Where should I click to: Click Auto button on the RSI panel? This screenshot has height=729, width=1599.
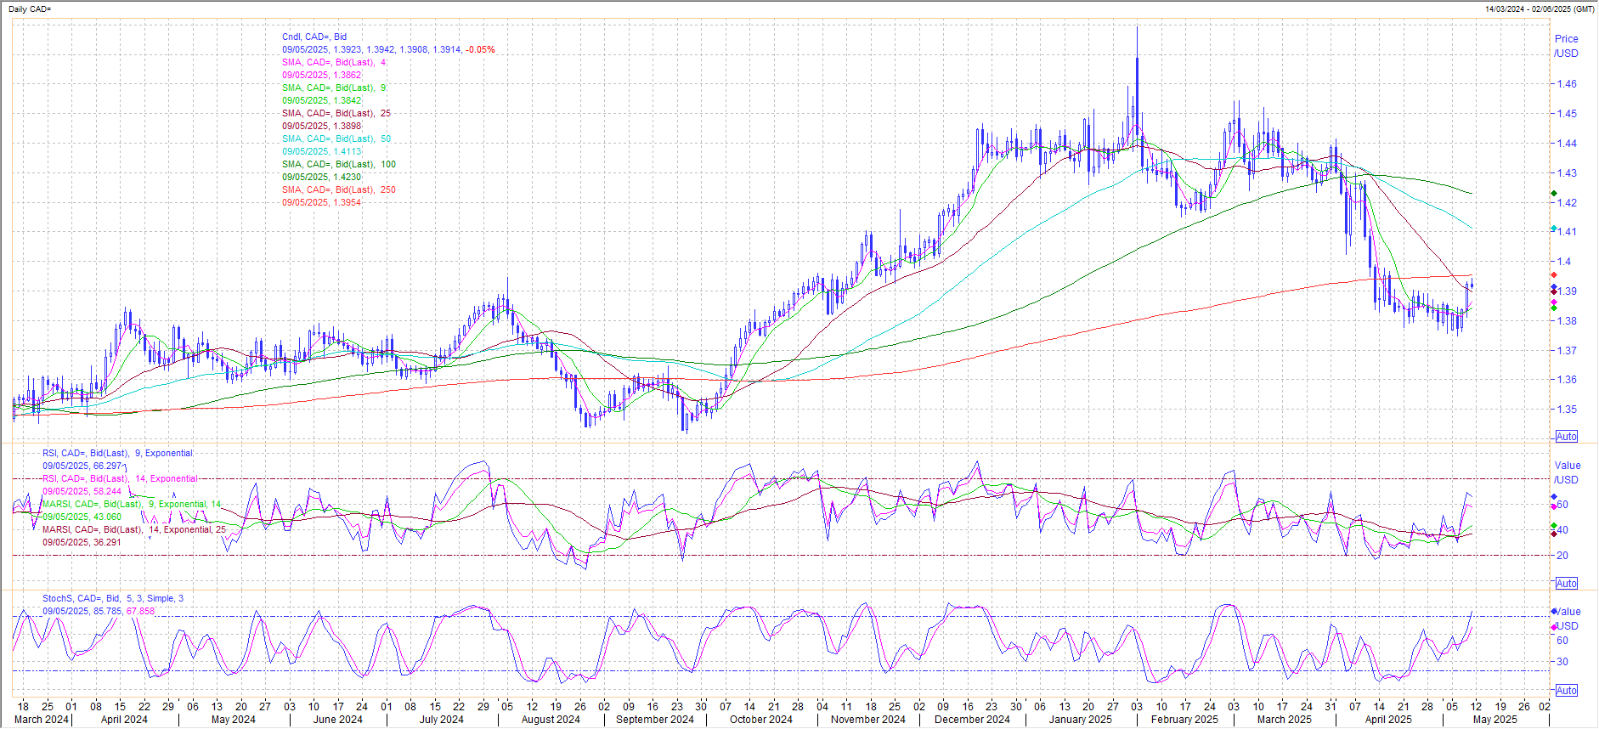tap(1566, 584)
